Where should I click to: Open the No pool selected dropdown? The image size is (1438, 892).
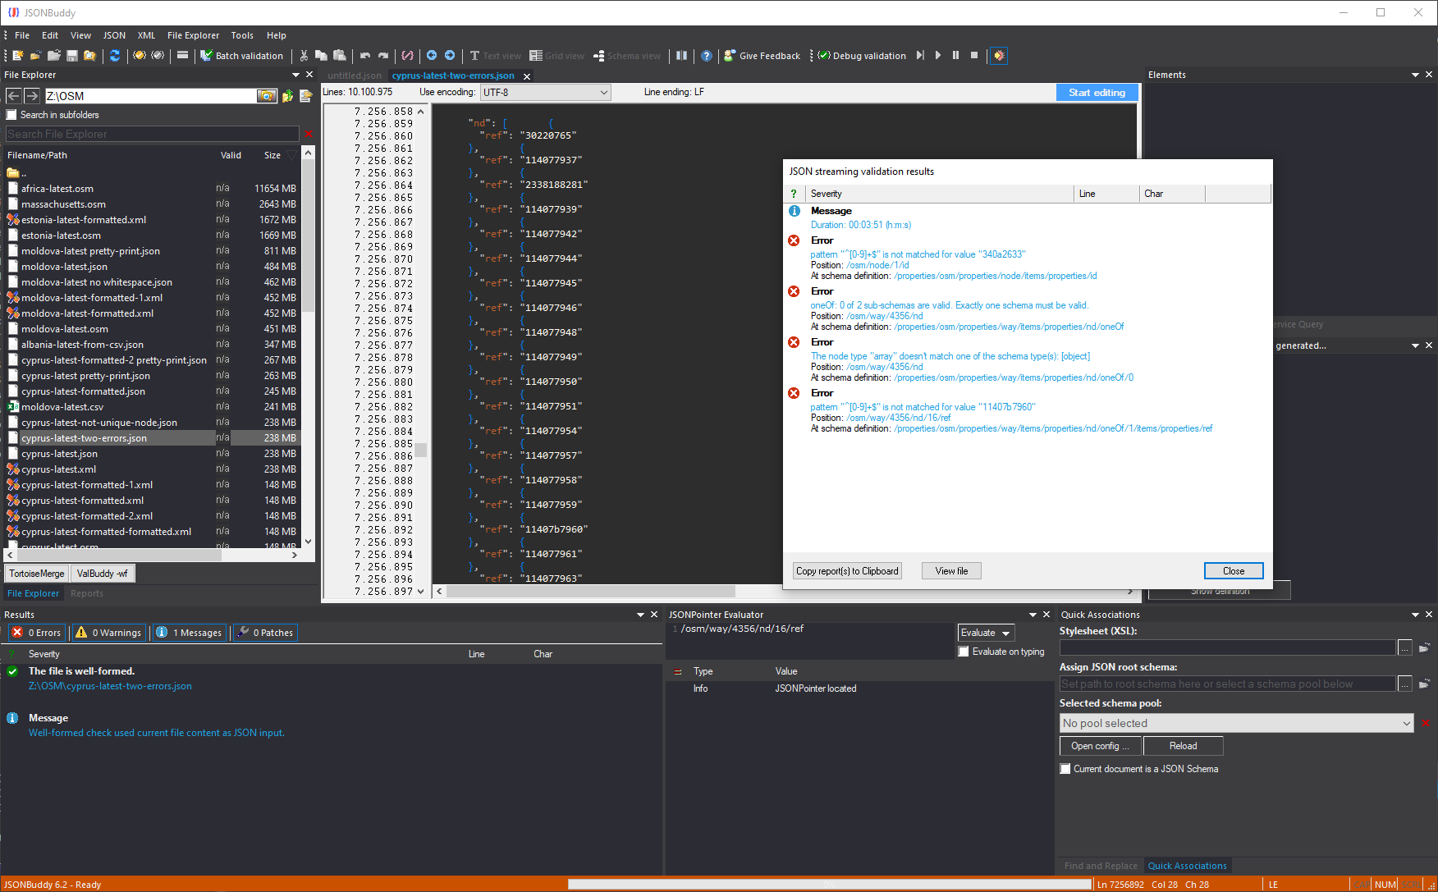[1237, 723]
